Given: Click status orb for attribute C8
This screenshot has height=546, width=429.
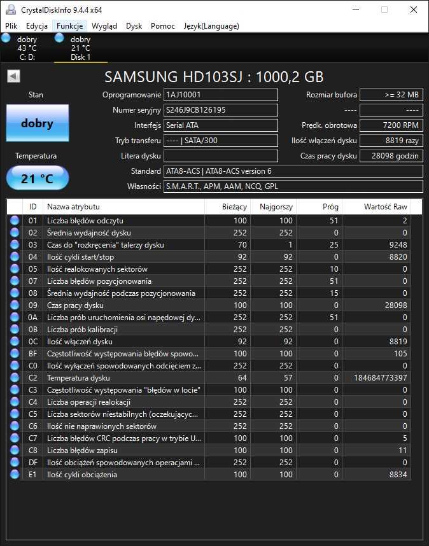Looking at the screenshot, I should point(15,451).
